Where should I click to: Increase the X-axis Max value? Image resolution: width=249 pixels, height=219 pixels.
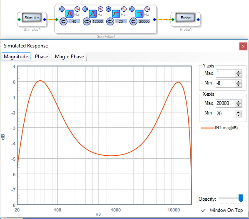coord(239,102)
